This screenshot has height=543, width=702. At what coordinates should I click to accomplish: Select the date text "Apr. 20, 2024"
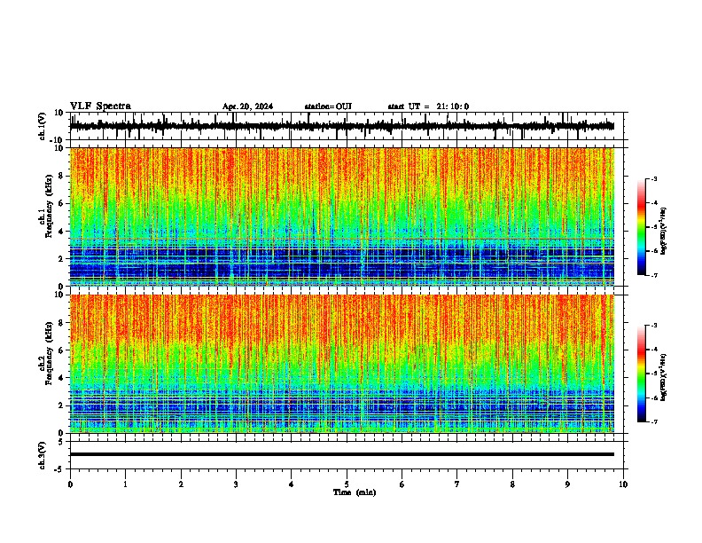tap(247, 106)
